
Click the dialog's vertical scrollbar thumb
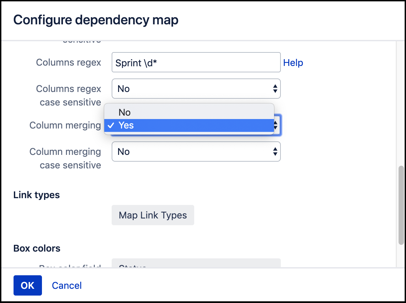(x=401, y=205)
